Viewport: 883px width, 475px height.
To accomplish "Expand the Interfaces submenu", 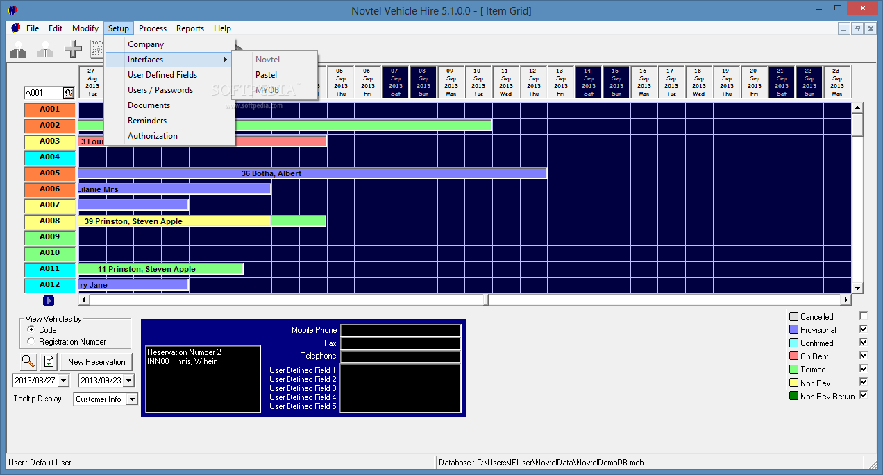I will pyautogui.click(x=170, y=60).
